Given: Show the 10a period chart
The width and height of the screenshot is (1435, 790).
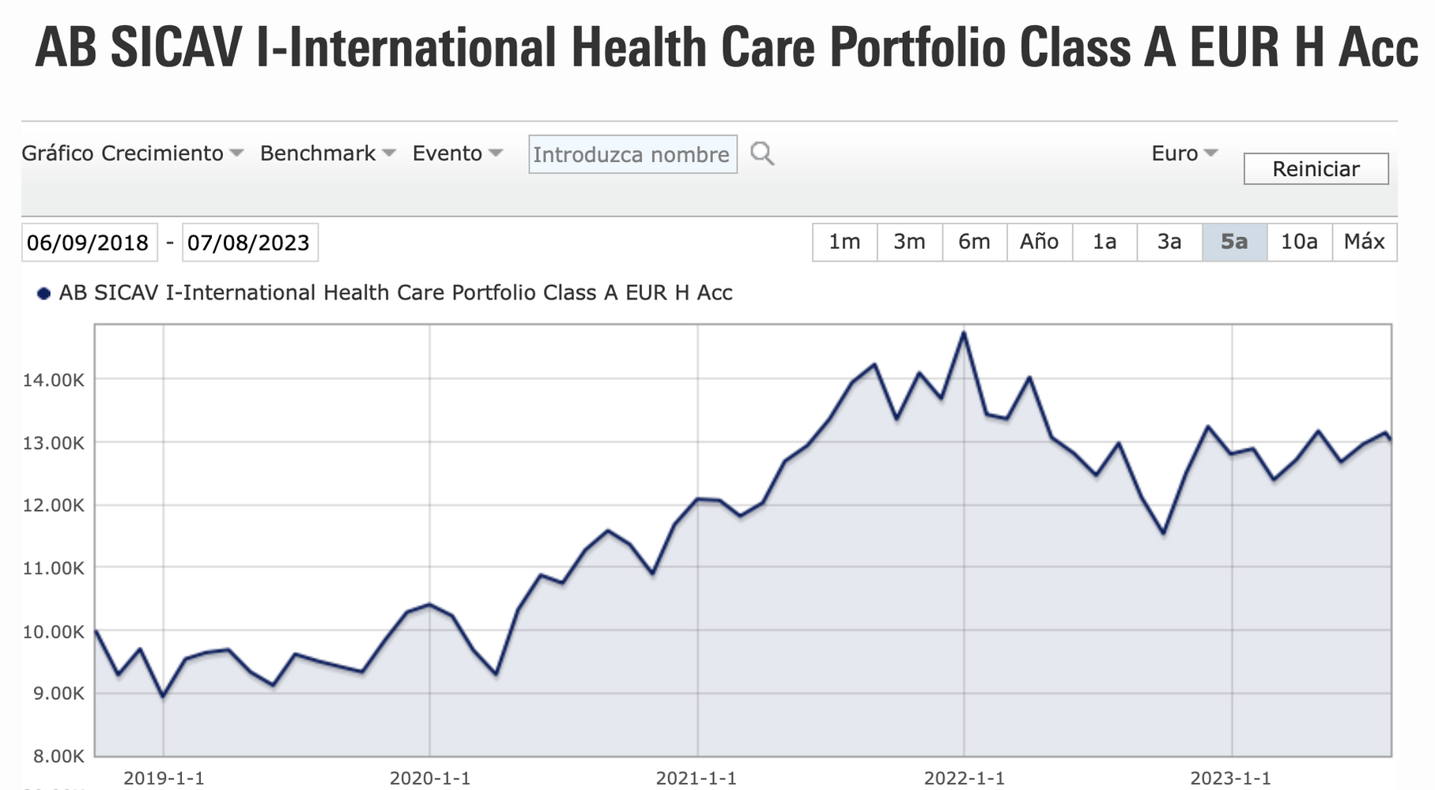Looking at the screenshot, I should 1299,242.
